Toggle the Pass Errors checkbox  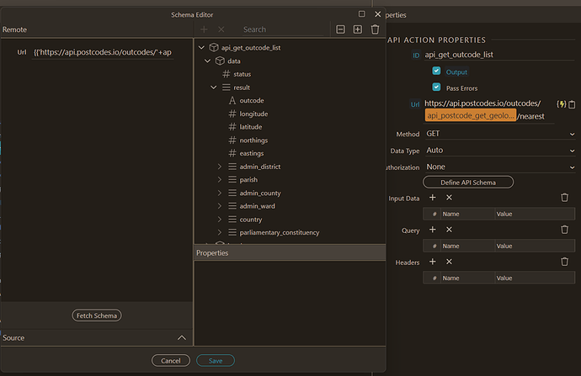click(x=436, y=87)
